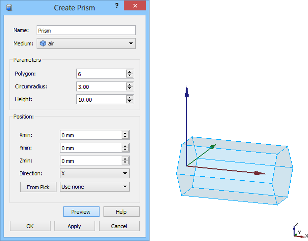The width and height of the screenshot is (308, 241).
Task: Click the Xmin input field
Action: (91, 135)
